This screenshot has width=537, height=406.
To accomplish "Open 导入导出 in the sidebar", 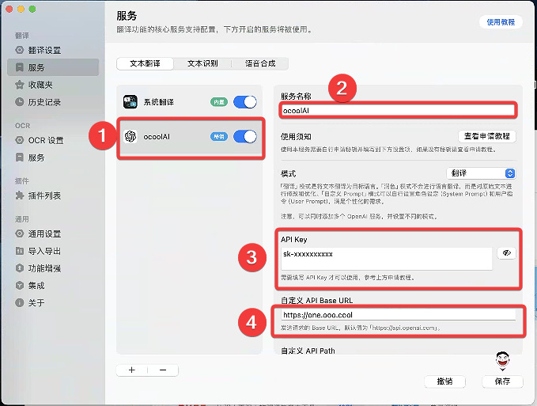I will [44, 251].
